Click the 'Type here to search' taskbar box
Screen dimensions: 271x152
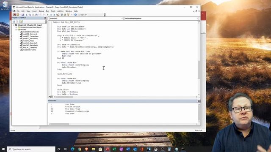click(x=31, y=149)
